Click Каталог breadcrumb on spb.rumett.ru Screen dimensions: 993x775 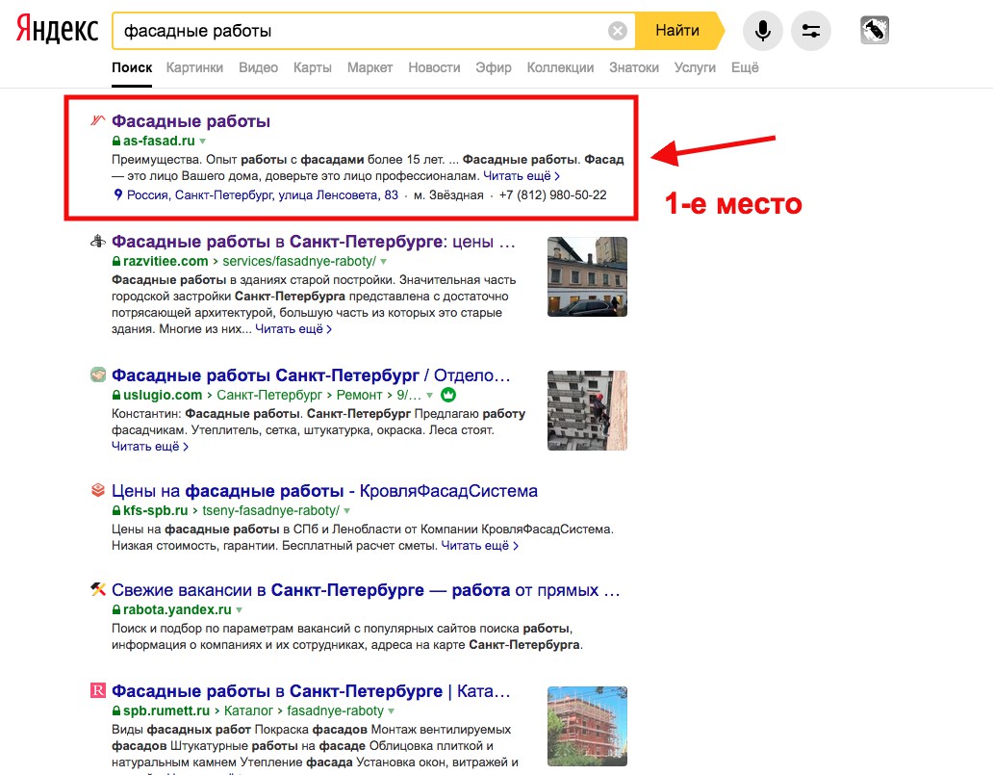tap(248, 710)
